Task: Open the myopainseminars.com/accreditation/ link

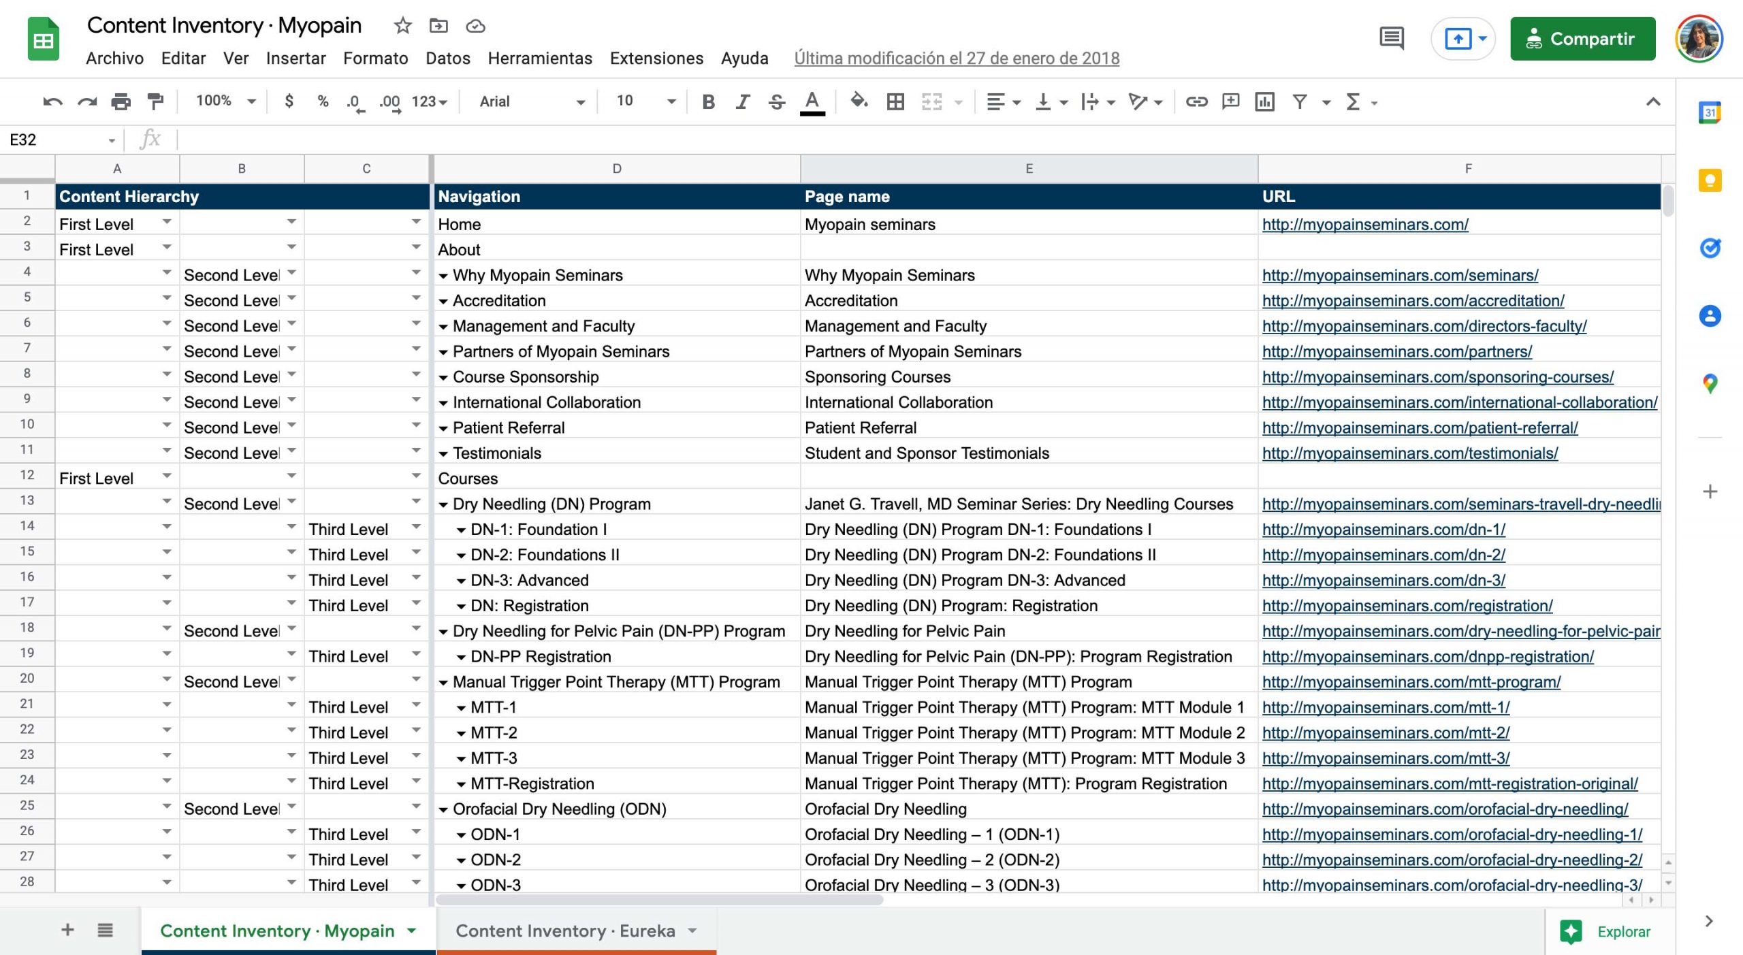Action: 1413,300
